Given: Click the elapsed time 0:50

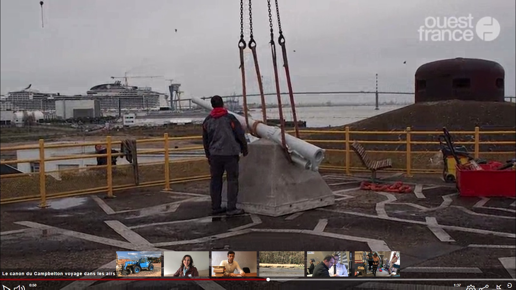Looking at the screenshot, I should coord(33,285).
